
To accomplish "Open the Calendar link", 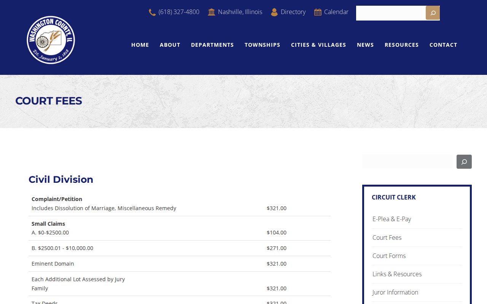I will [336, 12].
